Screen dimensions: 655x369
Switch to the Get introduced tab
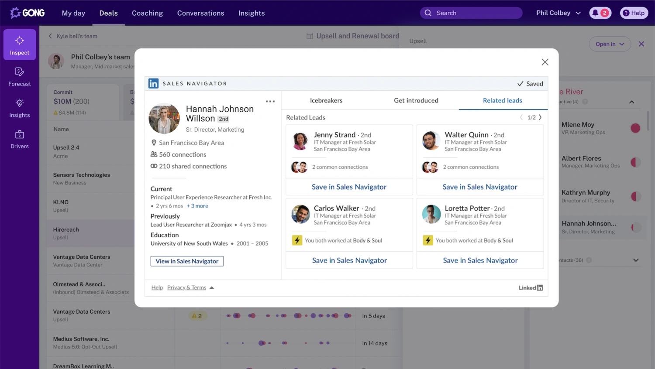[416, 100]
